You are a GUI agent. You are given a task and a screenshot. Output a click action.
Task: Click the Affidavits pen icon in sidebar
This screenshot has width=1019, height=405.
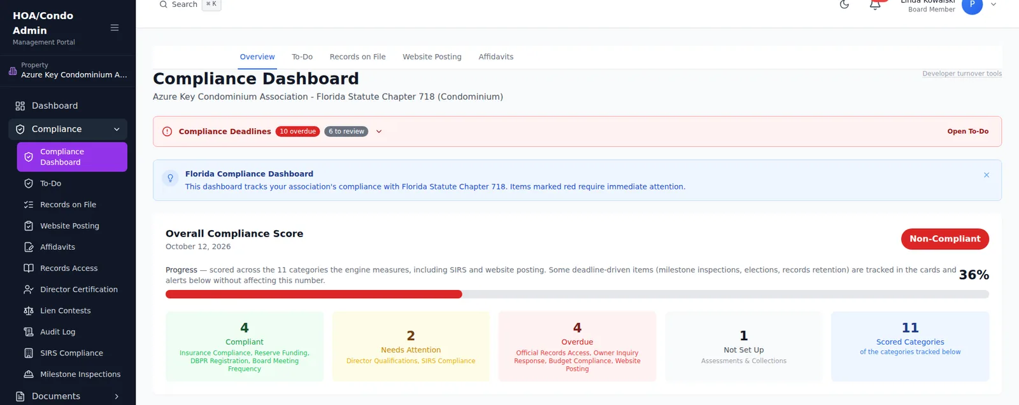29,247
